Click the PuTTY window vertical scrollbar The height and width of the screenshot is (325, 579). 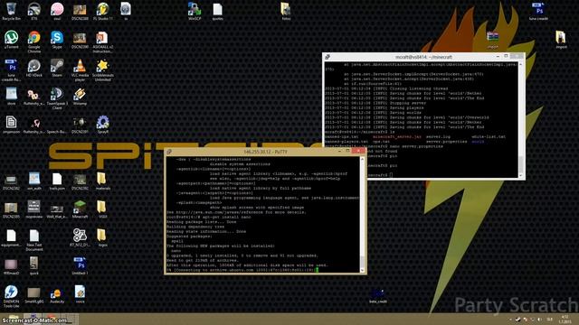(x=362, y=215)
